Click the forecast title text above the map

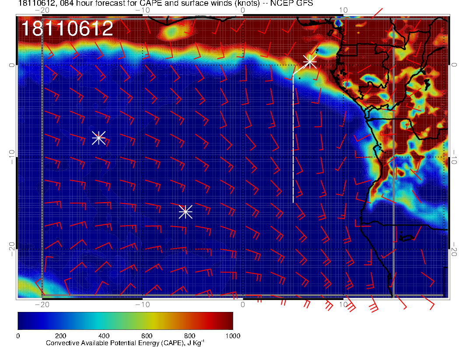point(165,4)
